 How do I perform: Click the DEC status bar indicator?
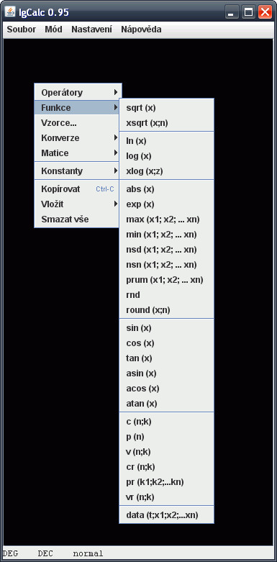click(45, 553)
